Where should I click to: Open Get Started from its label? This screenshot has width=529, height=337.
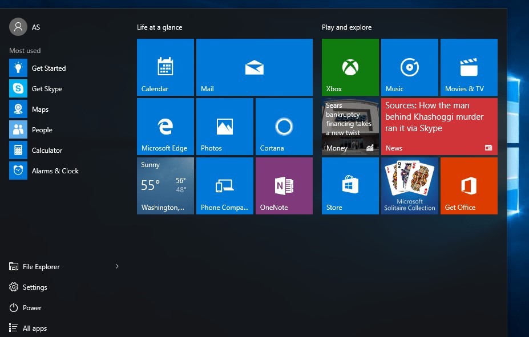point(49,68)
